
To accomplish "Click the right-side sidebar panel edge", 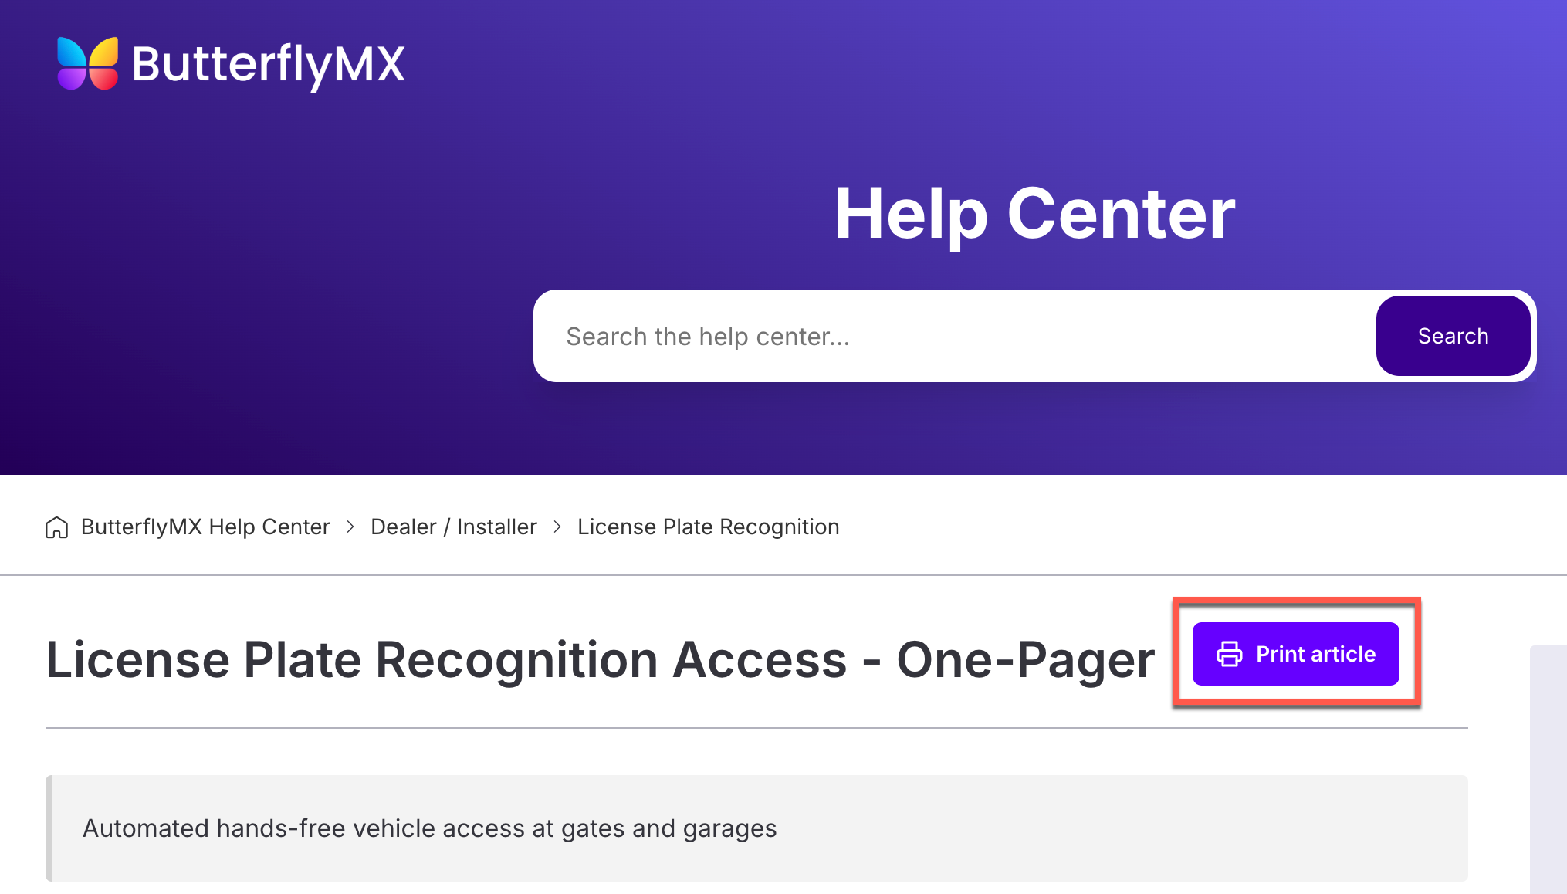I will (1548, 770).
